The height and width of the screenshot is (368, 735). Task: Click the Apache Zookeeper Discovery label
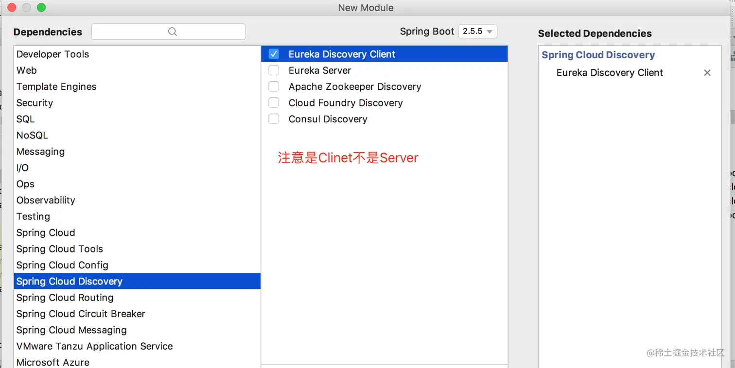[x=355, y=87]
